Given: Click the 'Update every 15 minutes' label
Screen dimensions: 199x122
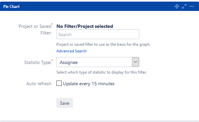Looking at the screenshot, I should (89, 84).
